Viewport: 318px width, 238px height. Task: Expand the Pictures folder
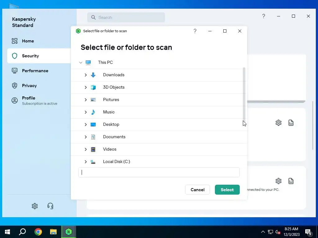[x=86, y=100]
